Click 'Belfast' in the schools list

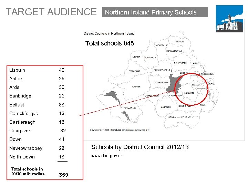17,105
